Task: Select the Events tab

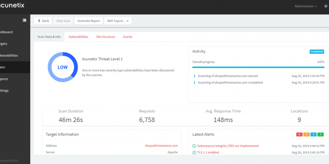Action: [x=127, y=36]
